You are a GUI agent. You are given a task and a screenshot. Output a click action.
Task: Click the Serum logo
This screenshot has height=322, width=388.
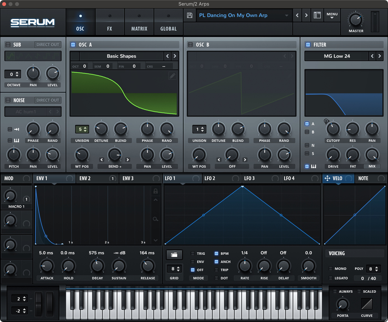point(33,22)
